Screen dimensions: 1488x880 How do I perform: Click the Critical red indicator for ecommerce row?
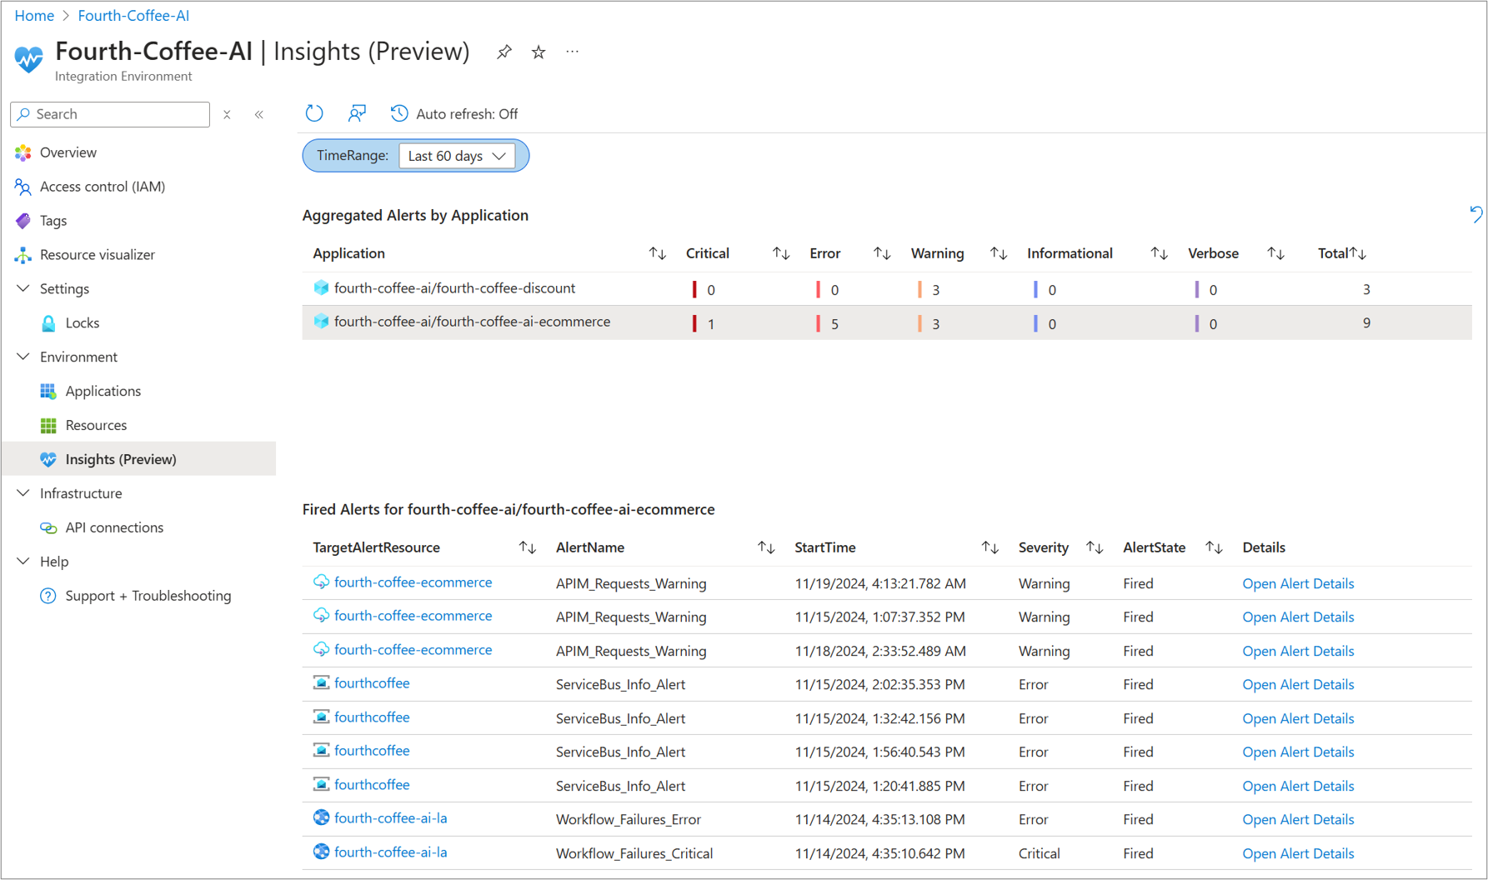[x=694, y=323]
